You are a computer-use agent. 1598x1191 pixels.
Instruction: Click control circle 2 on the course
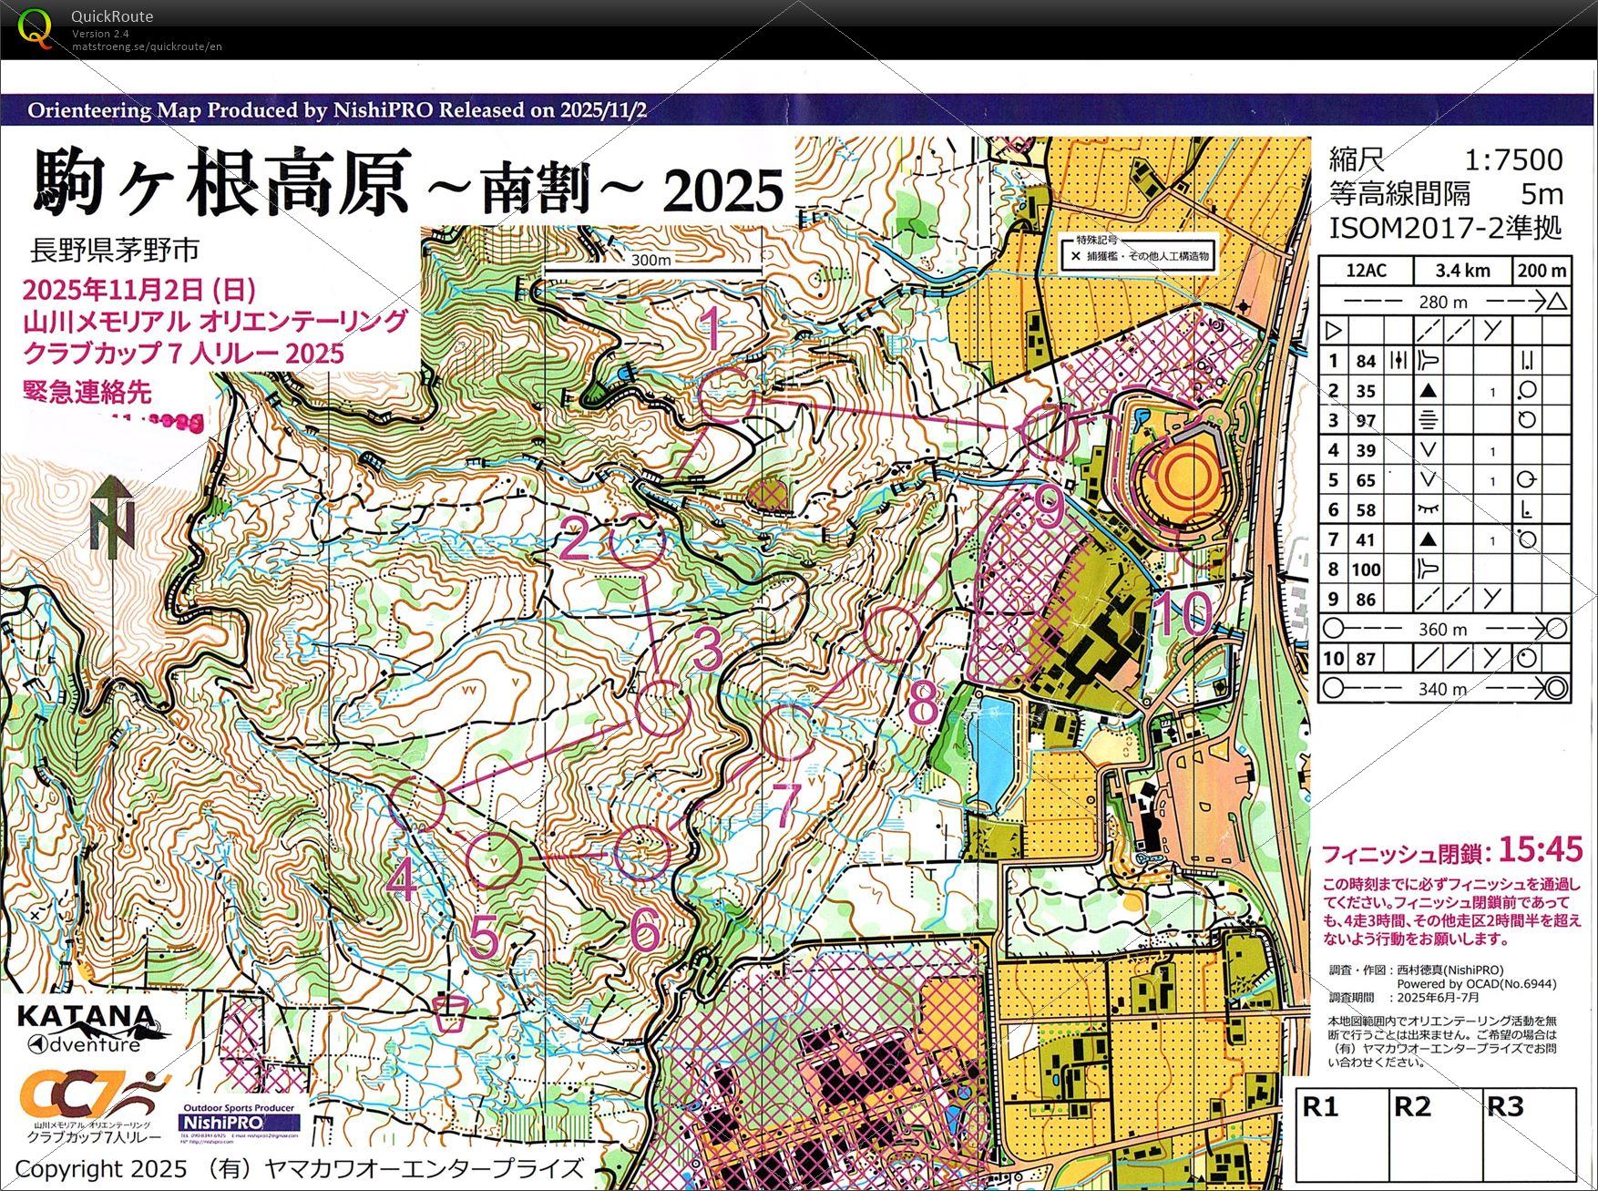pos(637,540)
